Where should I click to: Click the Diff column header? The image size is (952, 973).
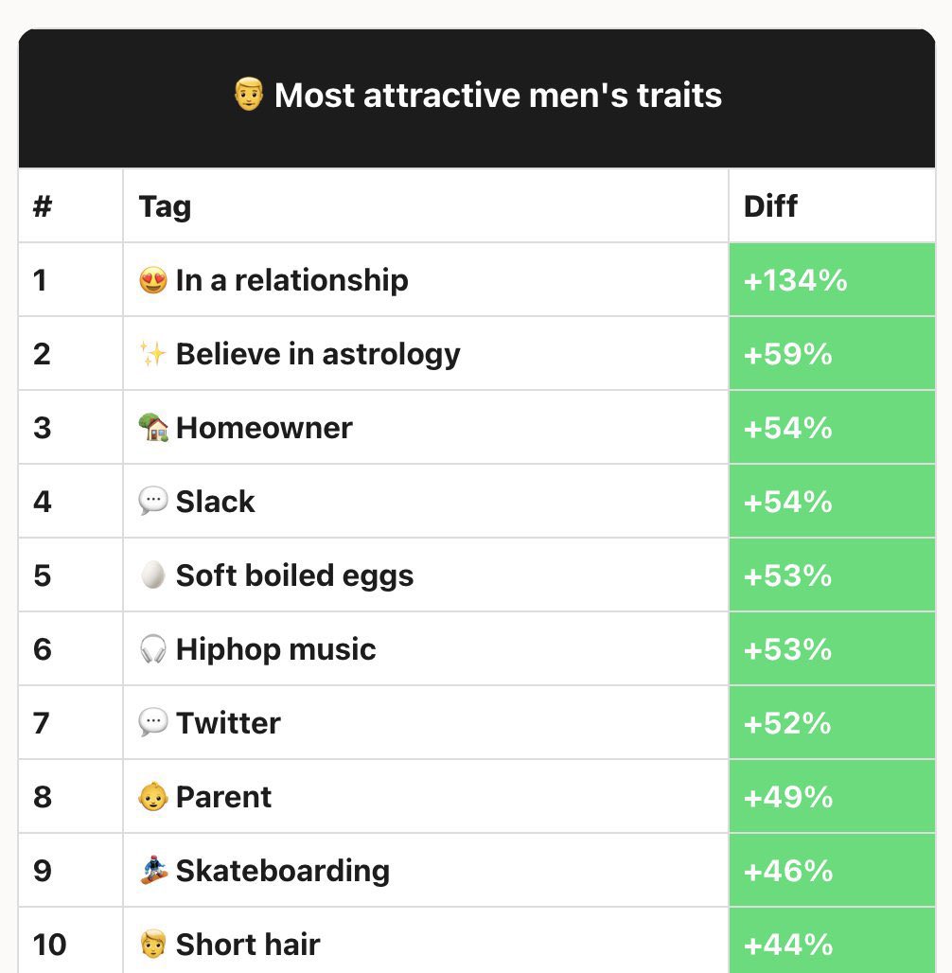pyautogui.click(x=770, y=206)
